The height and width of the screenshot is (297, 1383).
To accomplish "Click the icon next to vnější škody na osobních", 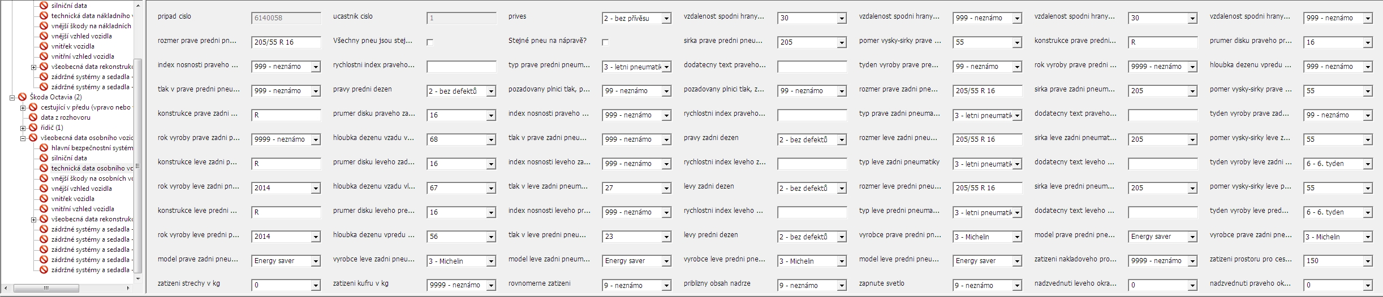I will (x=44, y=178).
